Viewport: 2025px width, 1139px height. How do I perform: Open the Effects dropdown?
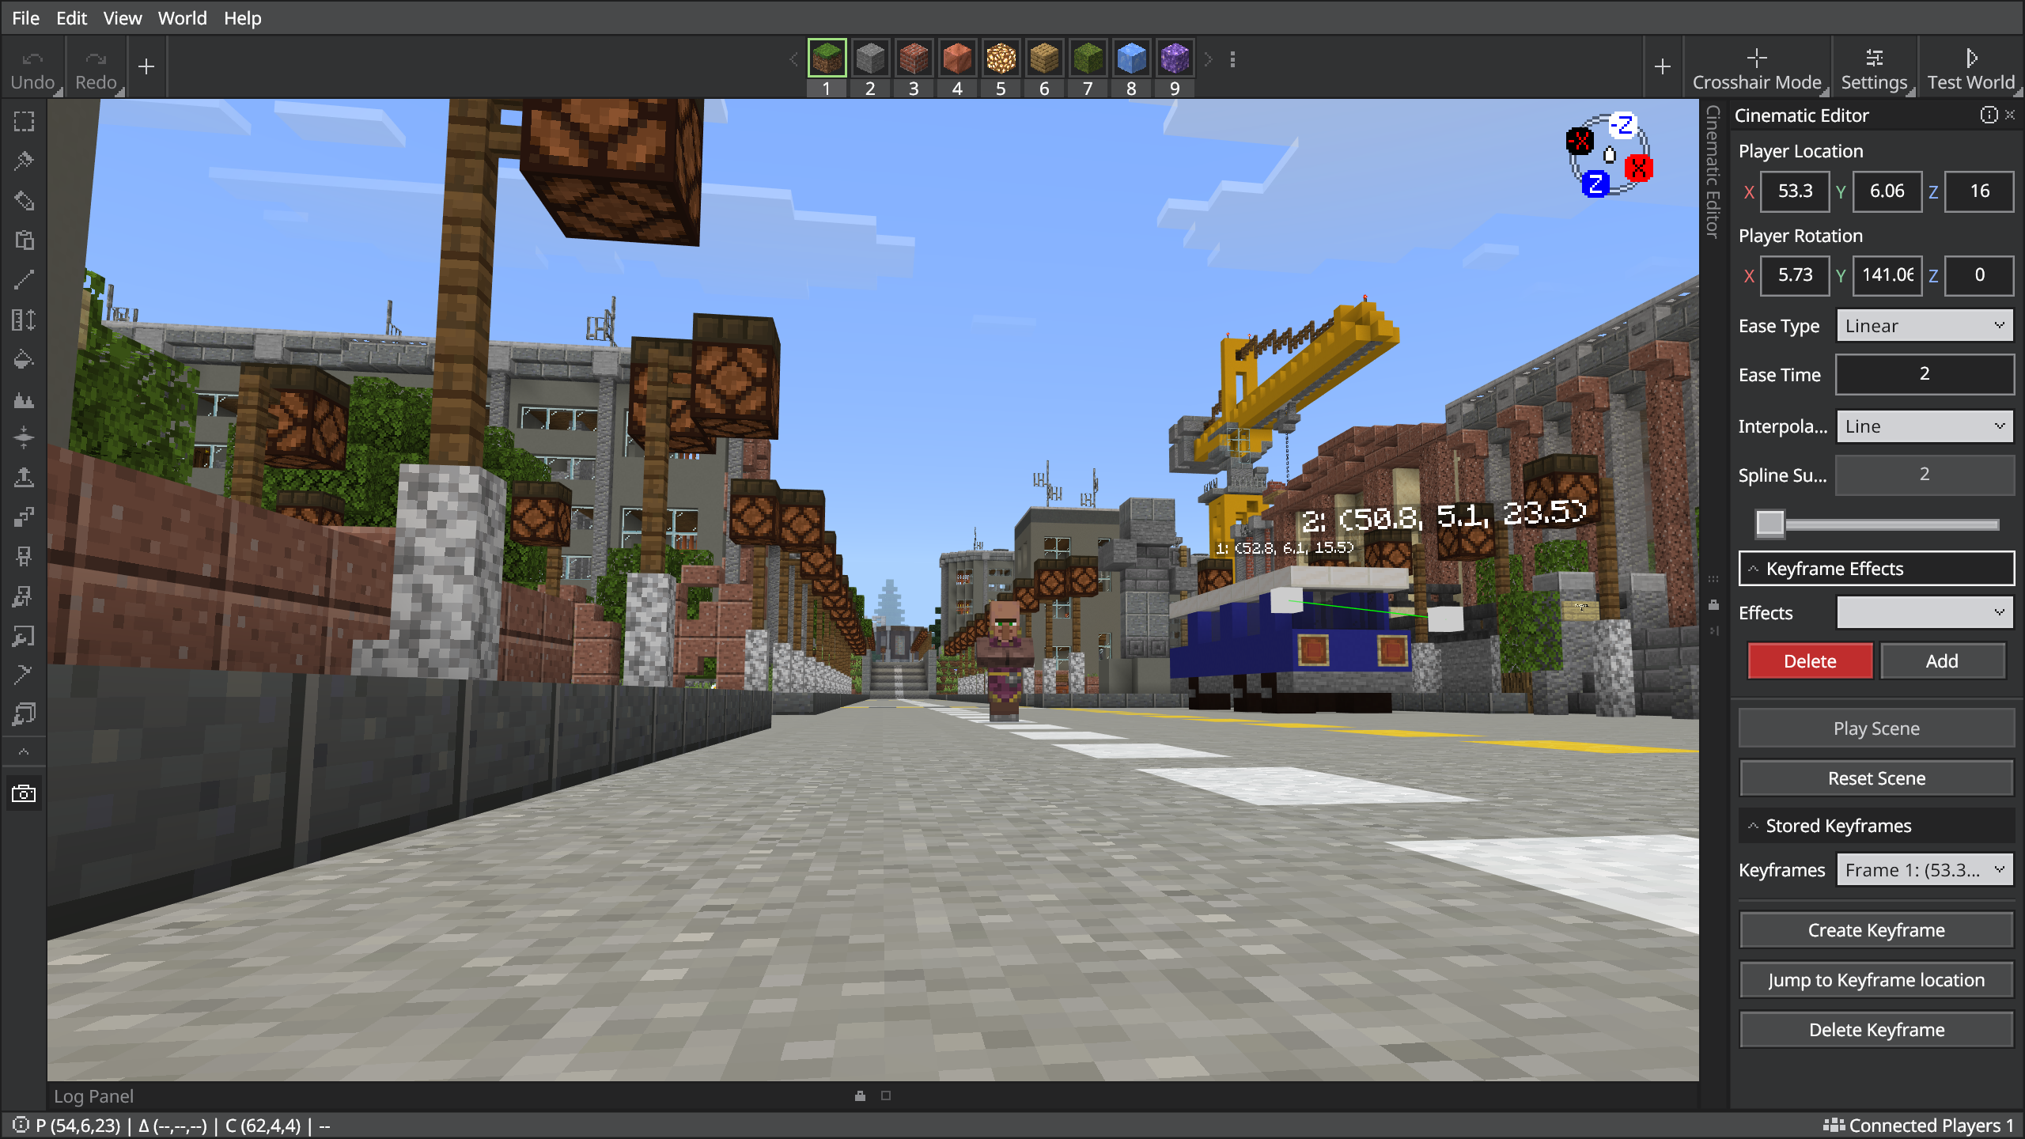(x=1924, y=612)
